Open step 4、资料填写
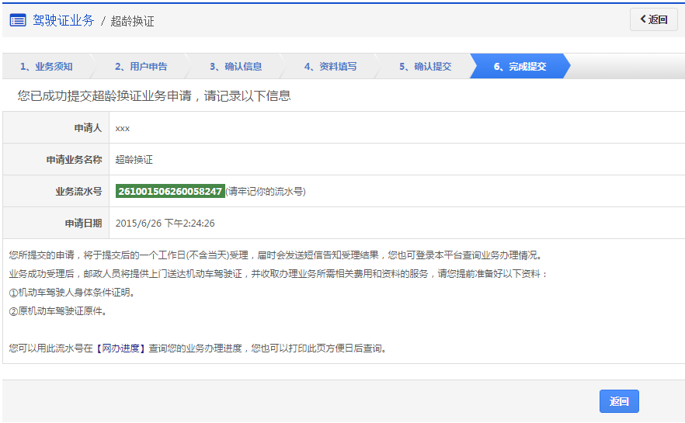The height and width of the screenshot is (423, 685). coord(330,67)
